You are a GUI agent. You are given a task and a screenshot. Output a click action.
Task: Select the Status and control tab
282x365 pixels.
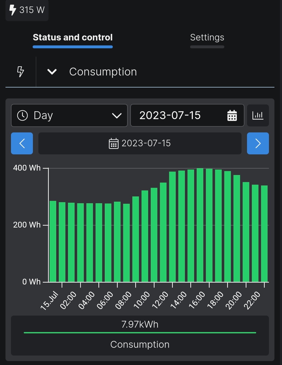coord(73,37)
